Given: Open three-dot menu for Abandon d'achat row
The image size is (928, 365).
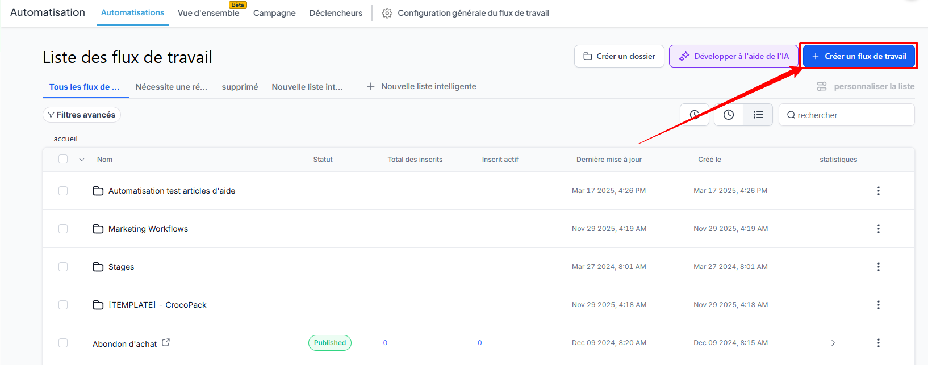Looking at the screenshot, I should [878, 343].
